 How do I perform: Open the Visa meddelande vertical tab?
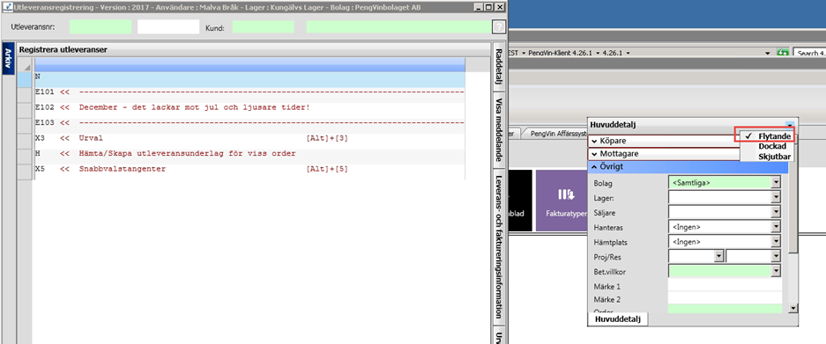pos(498,130)
